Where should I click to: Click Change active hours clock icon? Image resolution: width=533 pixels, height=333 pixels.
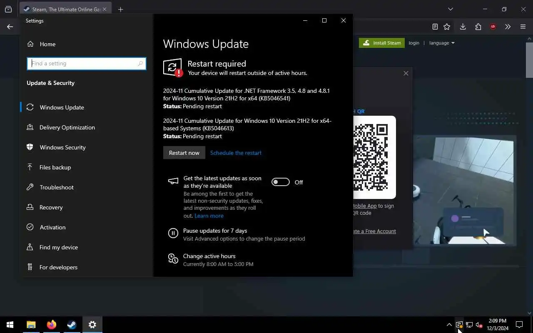click(x=173, y=258)
